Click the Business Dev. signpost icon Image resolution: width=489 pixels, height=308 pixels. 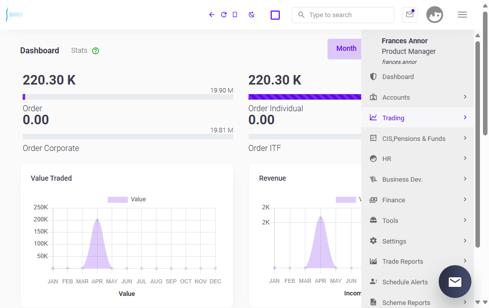373,179
